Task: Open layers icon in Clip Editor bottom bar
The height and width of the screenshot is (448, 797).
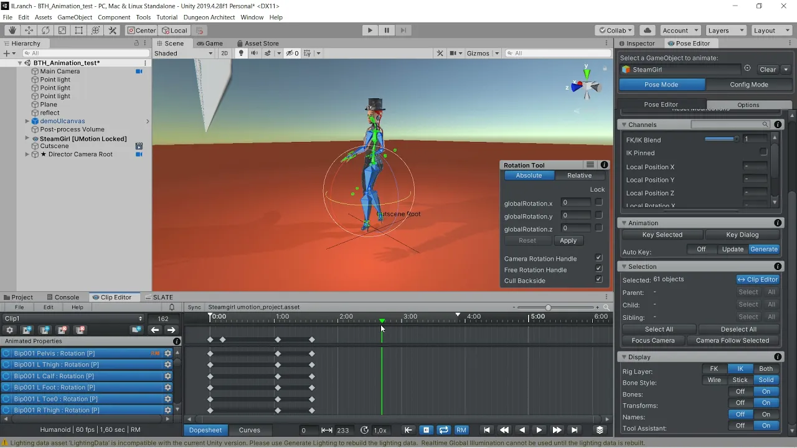Action: 600,430
